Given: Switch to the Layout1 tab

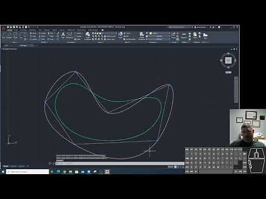Looking at the screenshot, I should click(x=13, y=166).
